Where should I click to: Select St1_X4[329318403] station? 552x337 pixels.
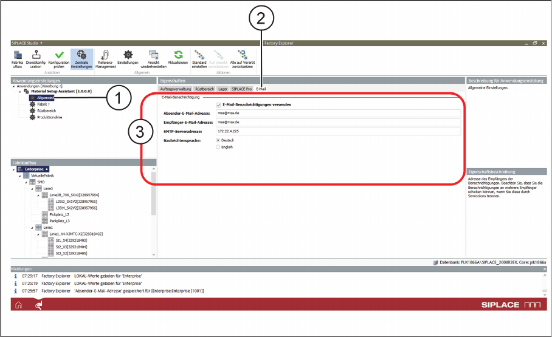(x=72, y=240)
